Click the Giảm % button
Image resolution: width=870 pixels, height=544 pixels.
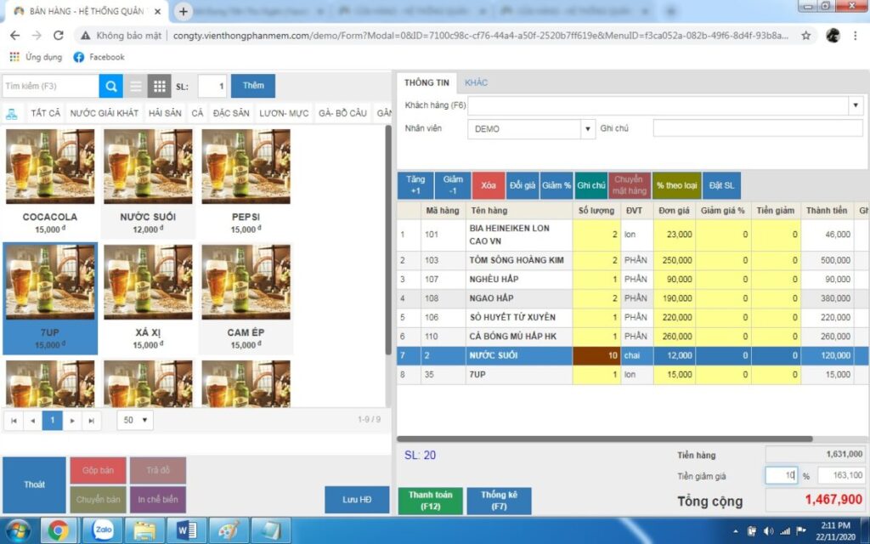pos(556,185)
